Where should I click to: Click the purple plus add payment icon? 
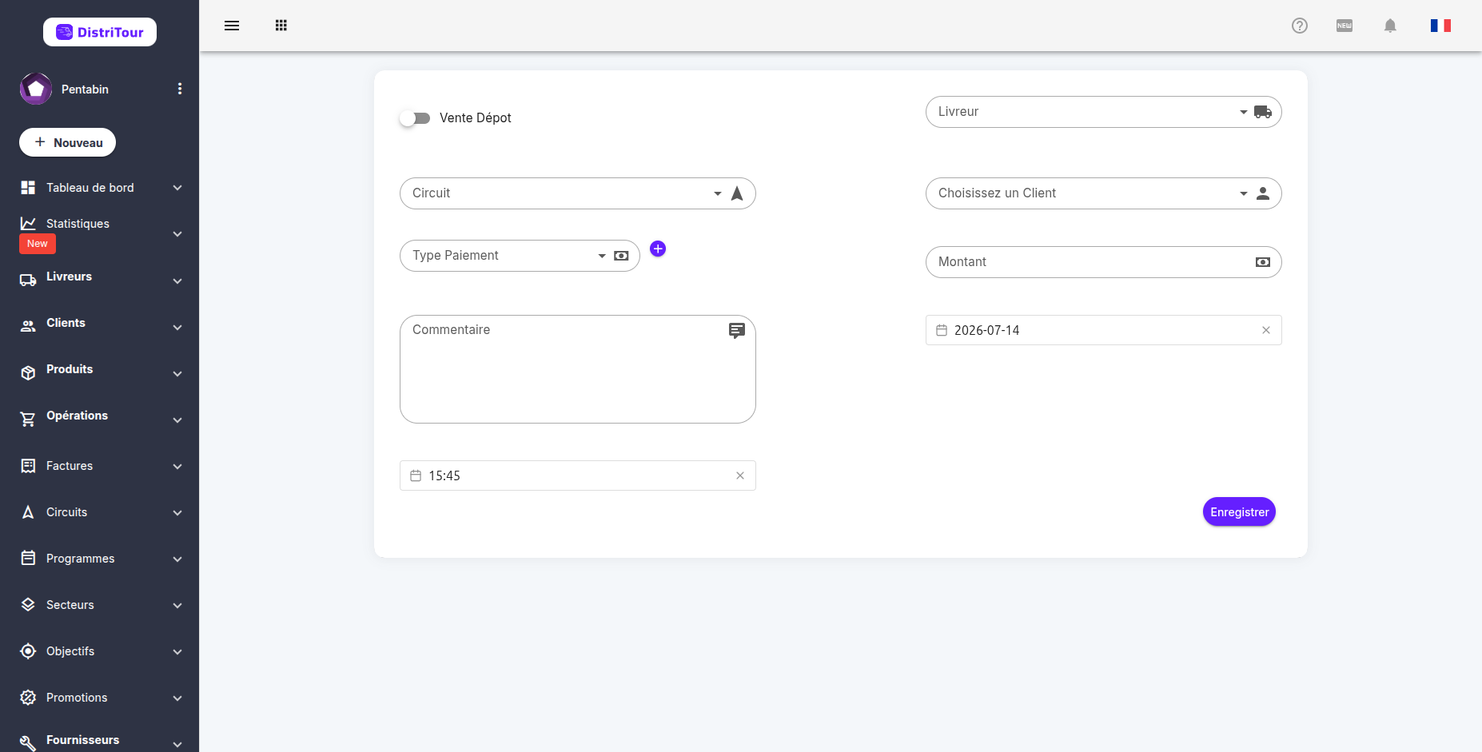[658, 249]
